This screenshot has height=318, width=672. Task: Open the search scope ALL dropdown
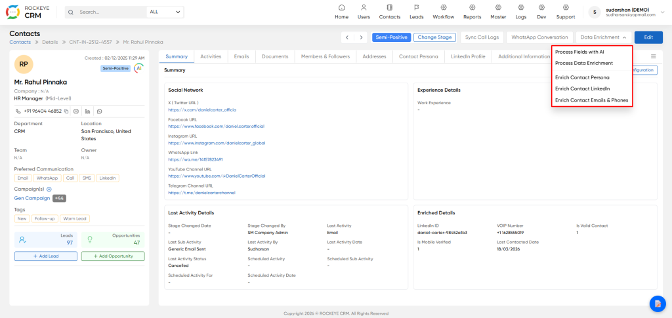[x=165, y=12]
